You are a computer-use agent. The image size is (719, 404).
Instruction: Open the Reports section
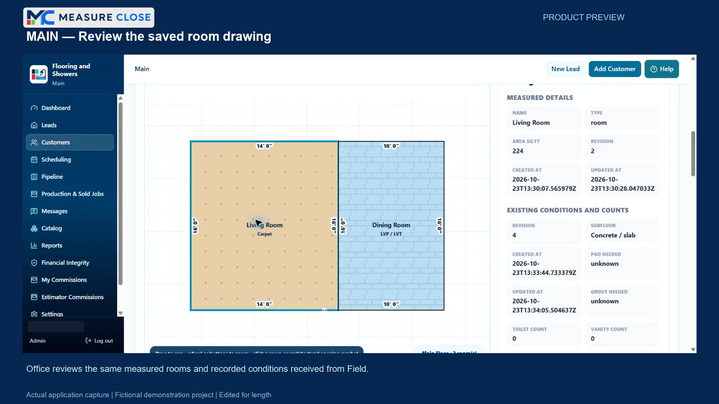(x=70, y=246)
